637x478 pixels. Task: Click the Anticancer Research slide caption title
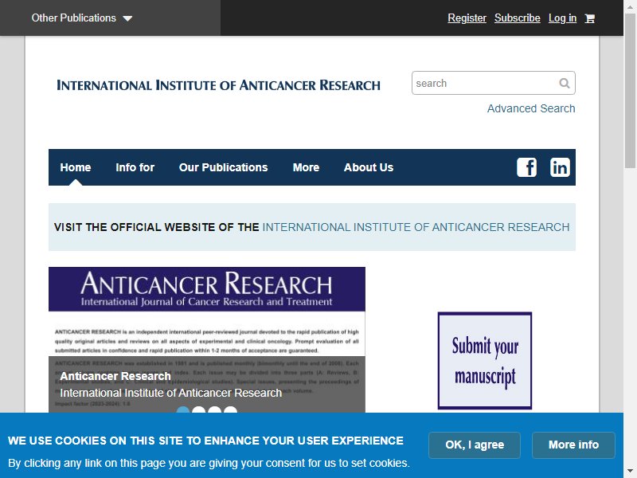[115, 376]
